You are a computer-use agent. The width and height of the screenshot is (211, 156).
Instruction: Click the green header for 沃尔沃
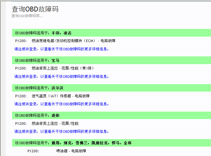[112, 88]
